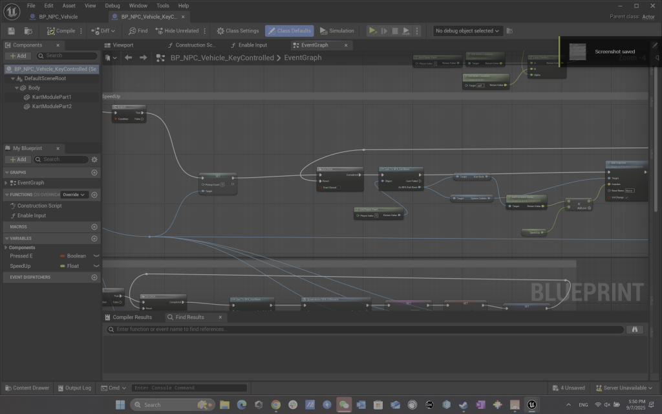Click the Browse to asset icon
Screen dimensions: 662x414
pos(28,30)
